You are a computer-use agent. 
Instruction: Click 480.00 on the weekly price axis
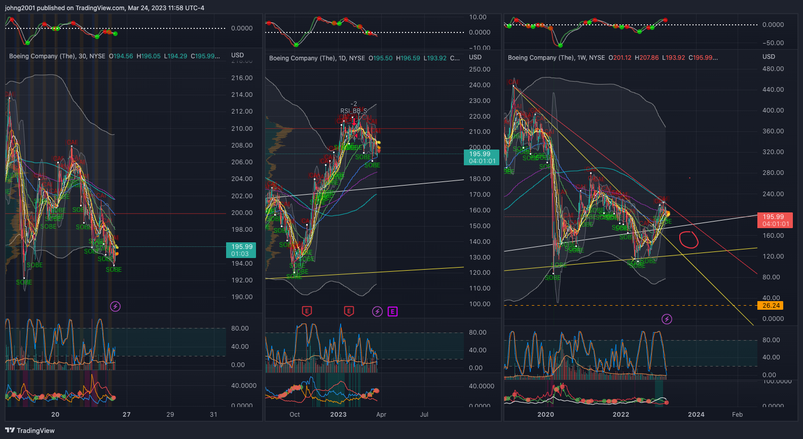[x=773, y=69]
